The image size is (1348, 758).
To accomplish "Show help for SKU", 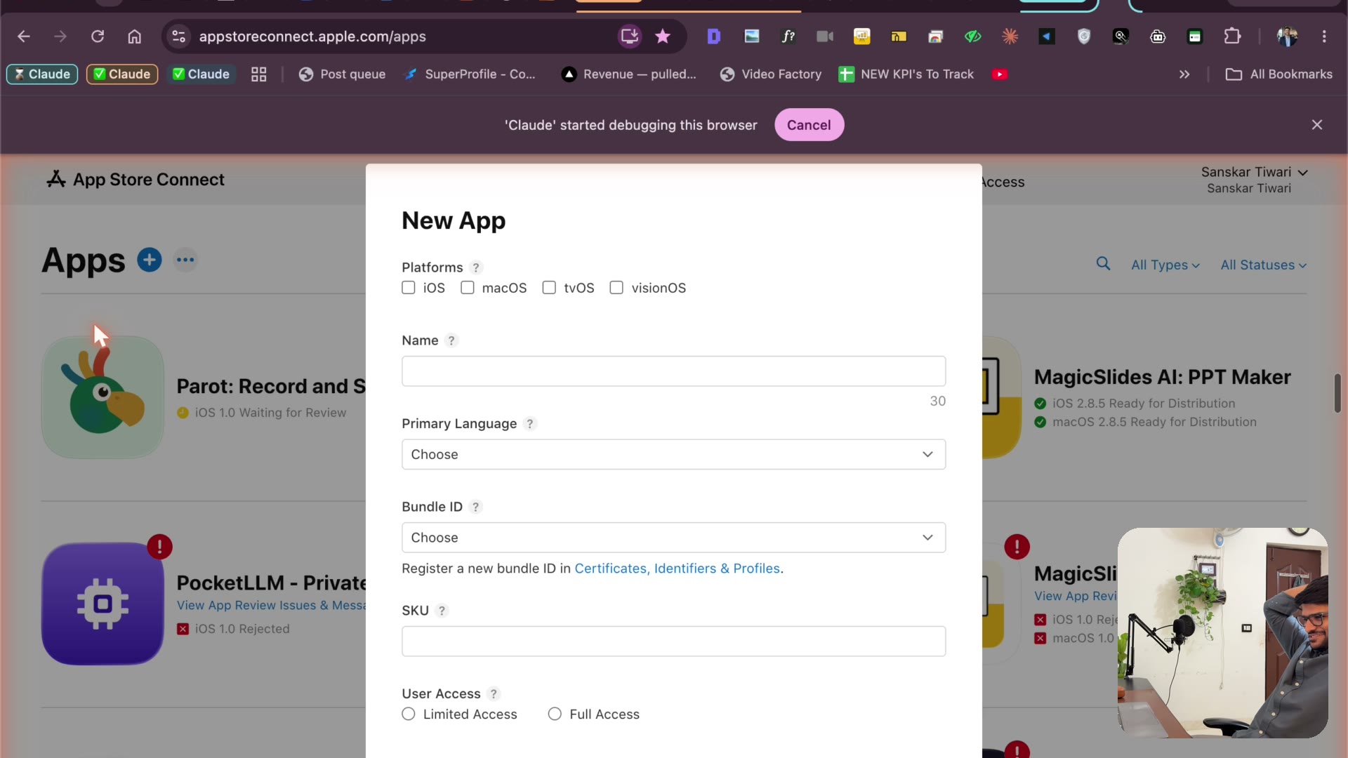I will (x=442, y=611).
